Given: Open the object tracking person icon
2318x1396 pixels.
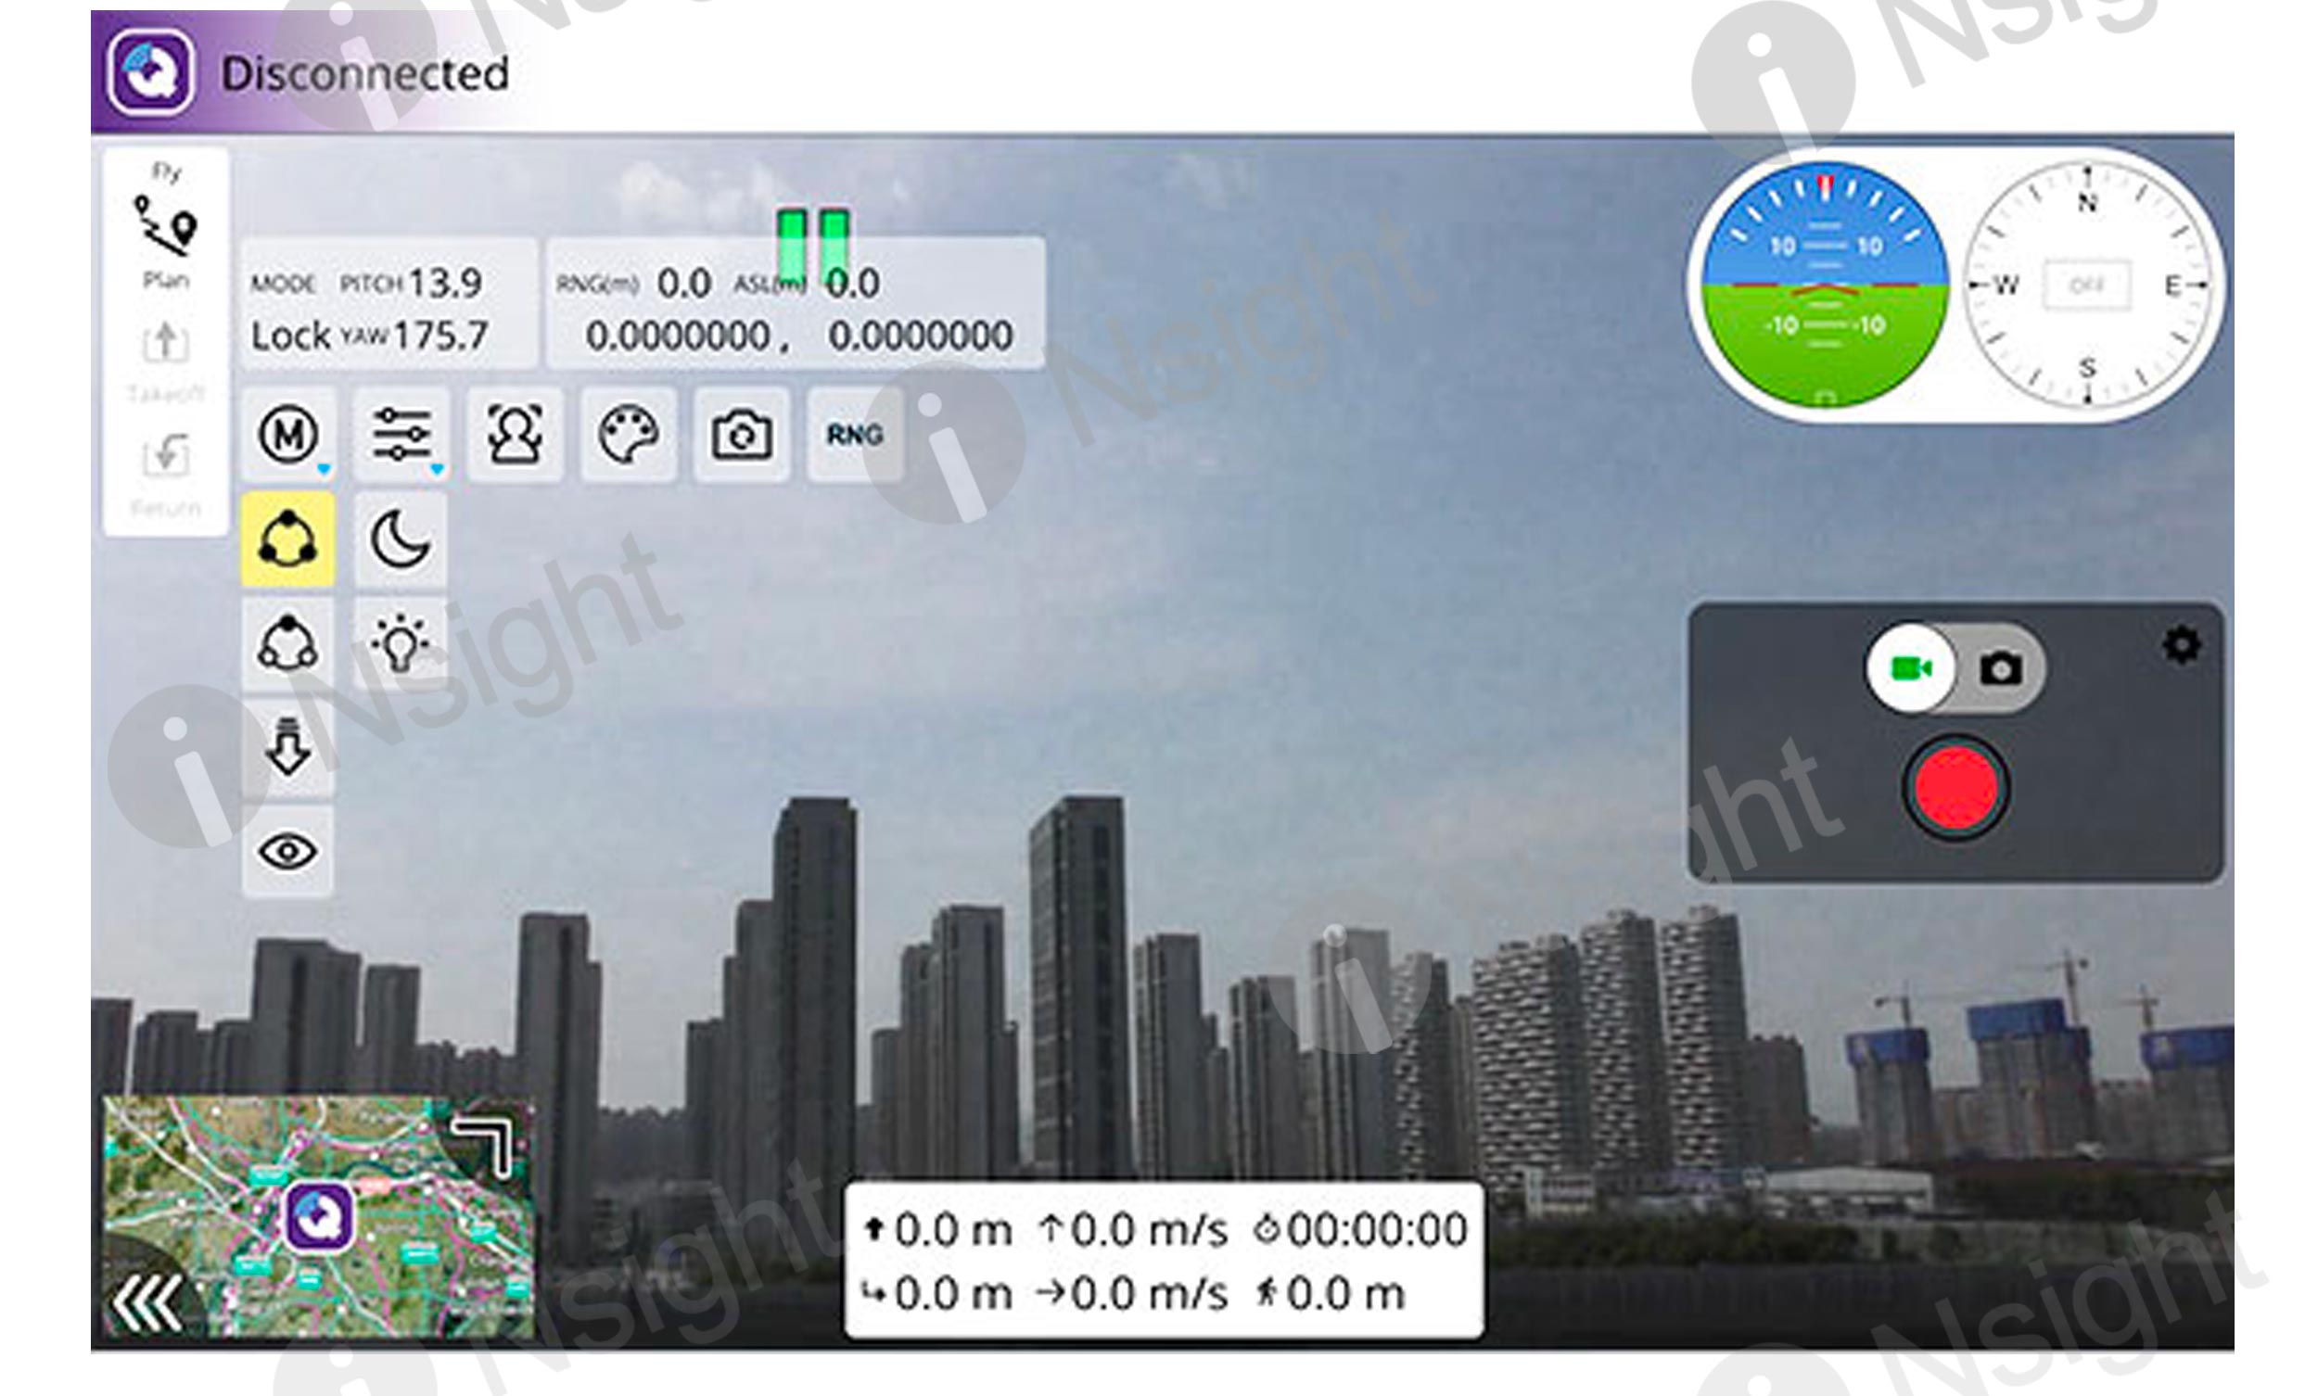Looking at the screenshot, I should point(515,435).
